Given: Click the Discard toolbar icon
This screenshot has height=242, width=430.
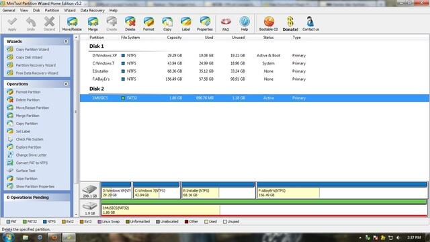Looking at the screenshot, I should pos(49,24).
